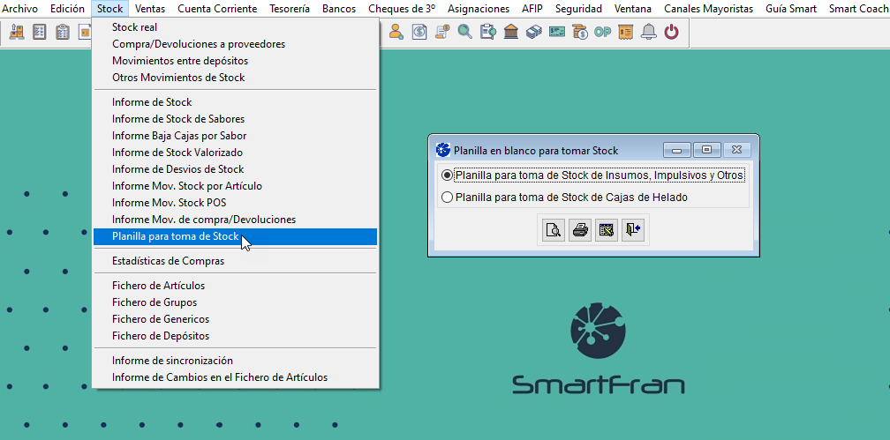Open Informe Mov. Stock POS

click(235, 203)
